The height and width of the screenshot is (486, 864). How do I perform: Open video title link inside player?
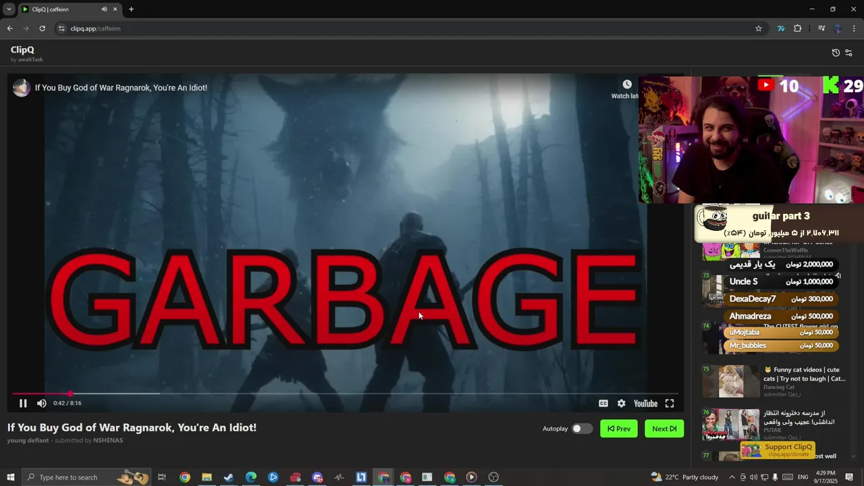coord(121,88)
